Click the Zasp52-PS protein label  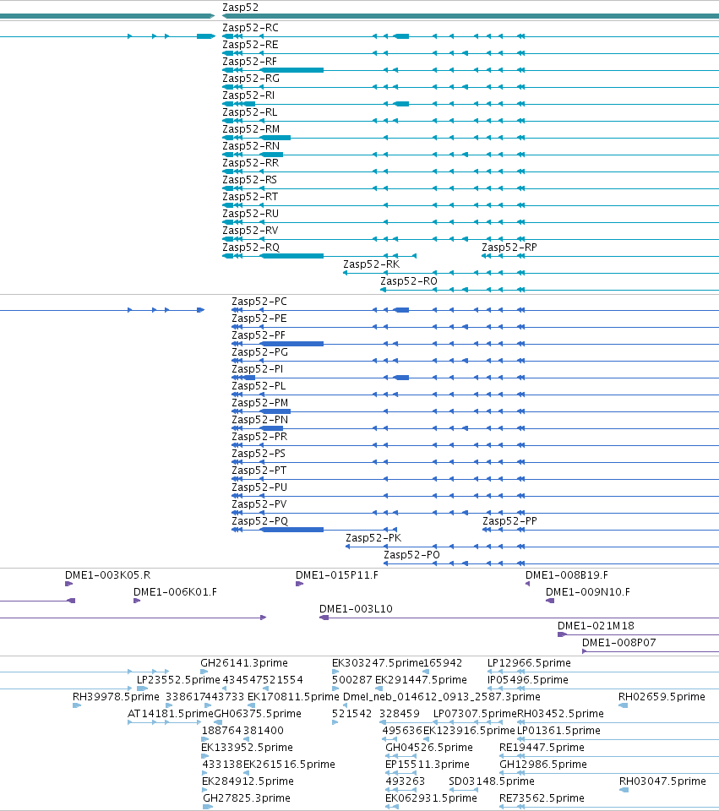pos(259,454)
